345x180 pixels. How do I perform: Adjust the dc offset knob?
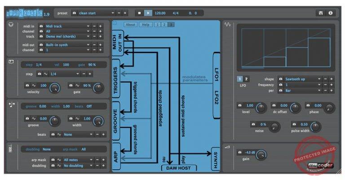click(295, 108)
